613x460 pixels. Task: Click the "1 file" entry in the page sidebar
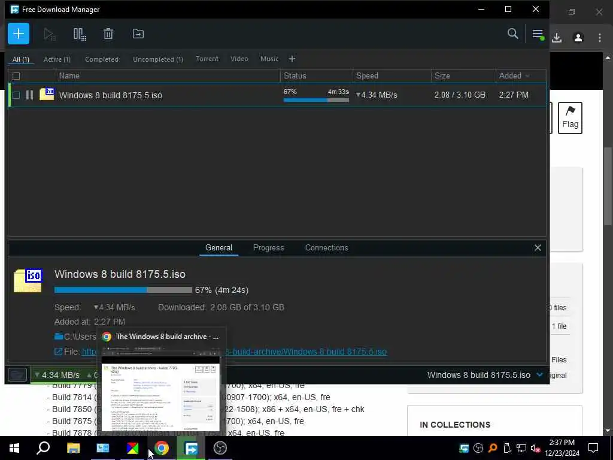tap(559, 326)
